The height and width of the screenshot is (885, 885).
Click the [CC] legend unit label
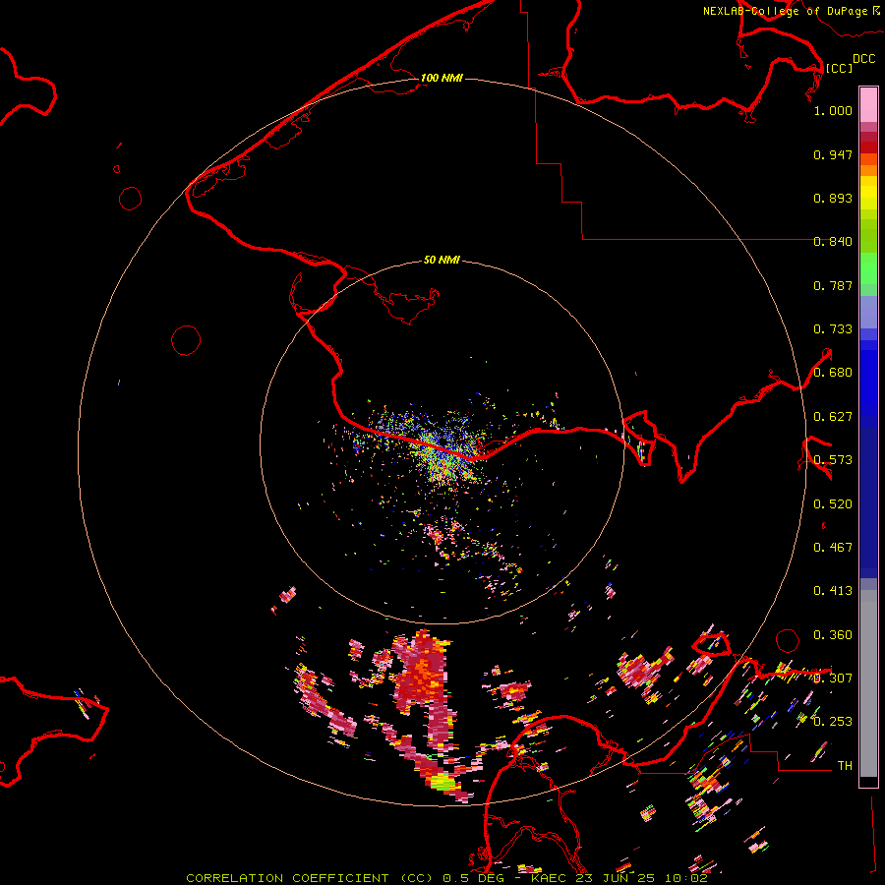coord(839,68)
